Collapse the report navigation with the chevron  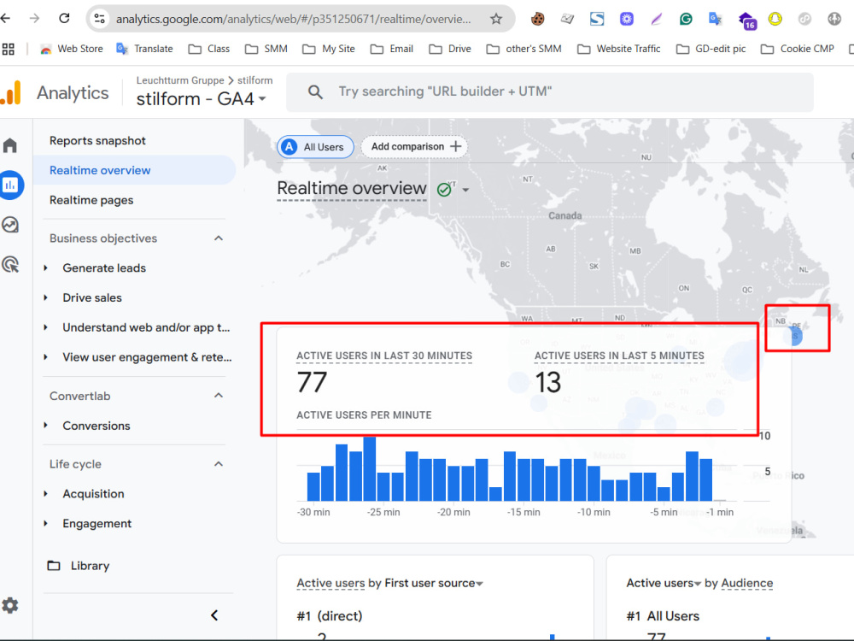(x=214, y=615)
